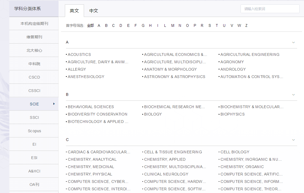Filter by first letter M
This screenshot has height=193, width=304.
coord(173,25)
